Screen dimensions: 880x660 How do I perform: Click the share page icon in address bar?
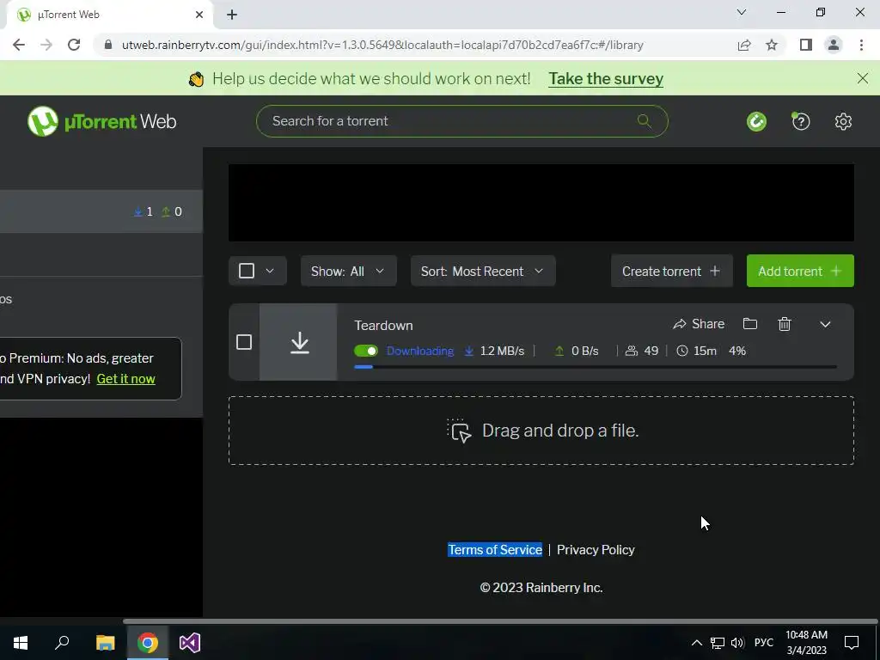click(744, 45)
